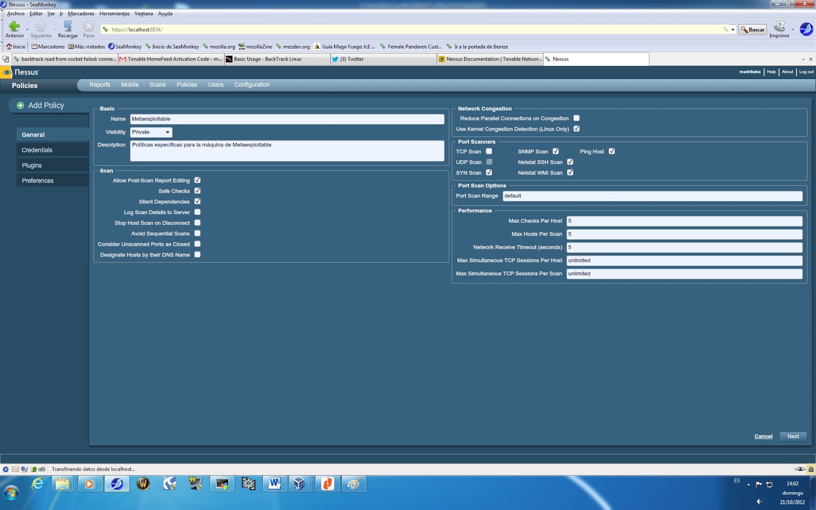Open Internet Explorer from the taskbar
Screen dimensions: 816x510
click(38, 483)
